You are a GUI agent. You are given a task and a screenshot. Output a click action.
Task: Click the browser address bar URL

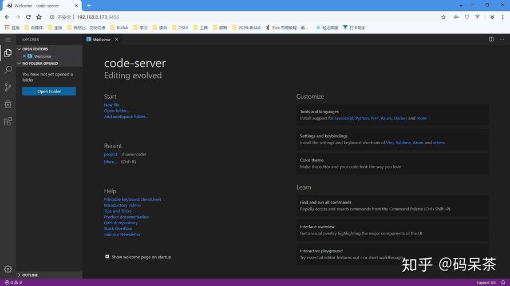coord(98,17)
